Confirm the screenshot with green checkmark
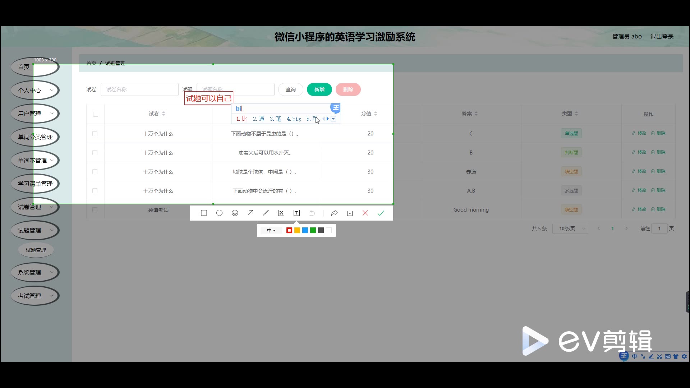This screenshot has height=388, width=690. (381, 213)
